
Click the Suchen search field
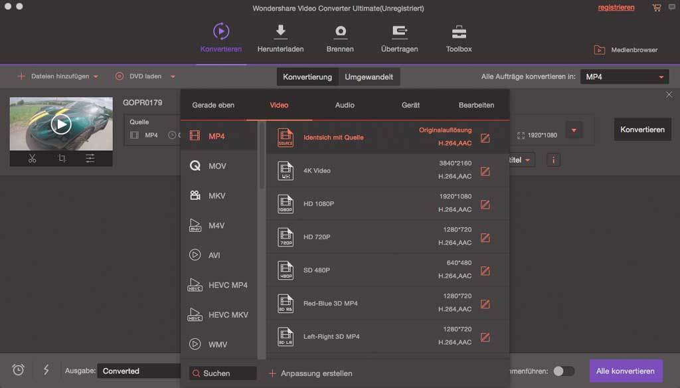[x=223, y=373]
